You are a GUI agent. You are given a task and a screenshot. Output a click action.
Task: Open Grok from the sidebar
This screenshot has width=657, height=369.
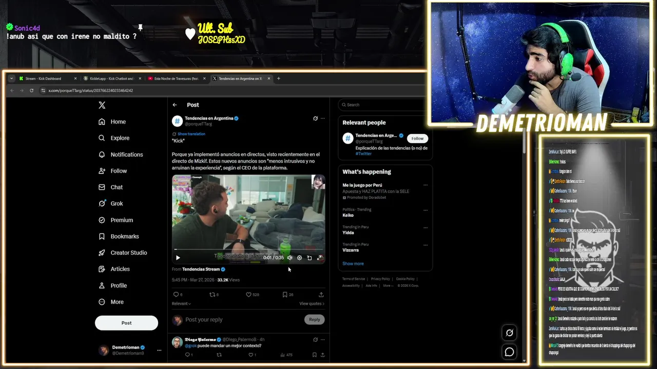pyautogui.click(x=110, y=203)
